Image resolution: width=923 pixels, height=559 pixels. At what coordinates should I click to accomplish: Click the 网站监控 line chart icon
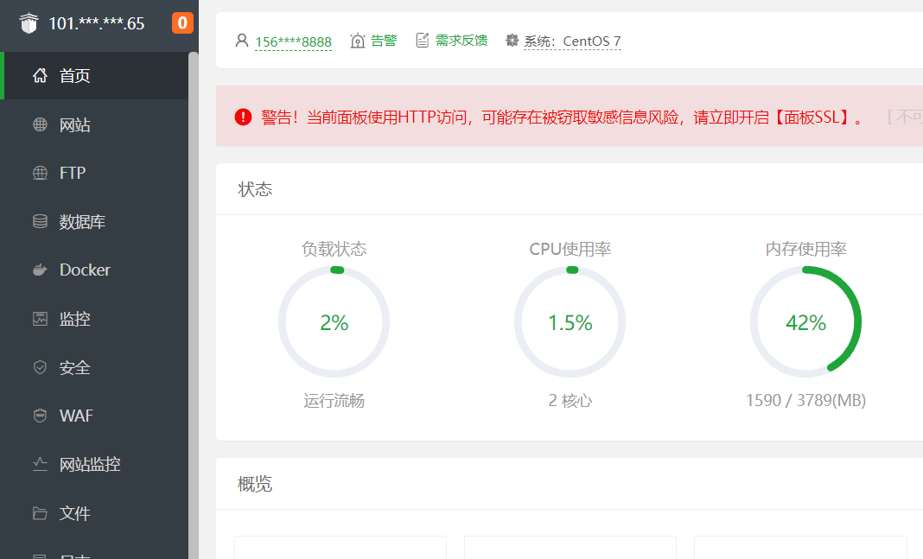click(40, 465)
